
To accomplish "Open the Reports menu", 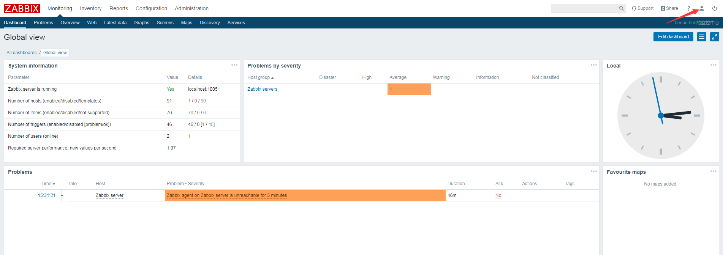I will coord(119,8).
